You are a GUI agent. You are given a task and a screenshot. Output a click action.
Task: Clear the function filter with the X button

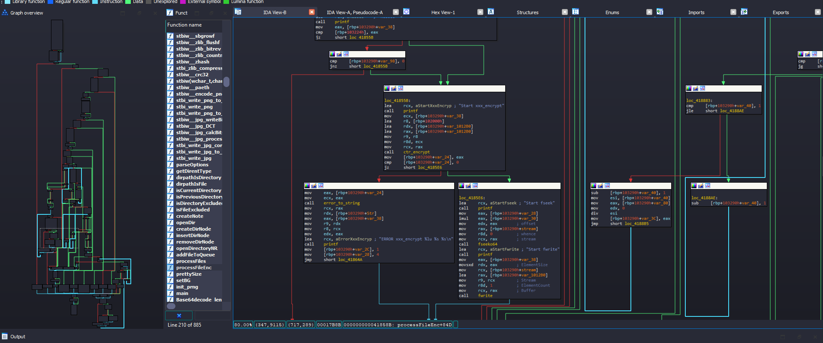179,316
